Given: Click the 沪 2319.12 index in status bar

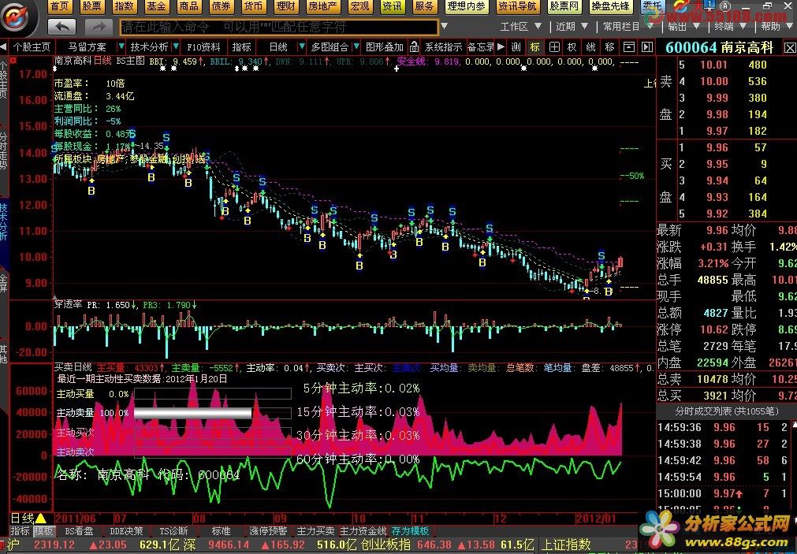Looking at the screenshot, I should point(42,545).
